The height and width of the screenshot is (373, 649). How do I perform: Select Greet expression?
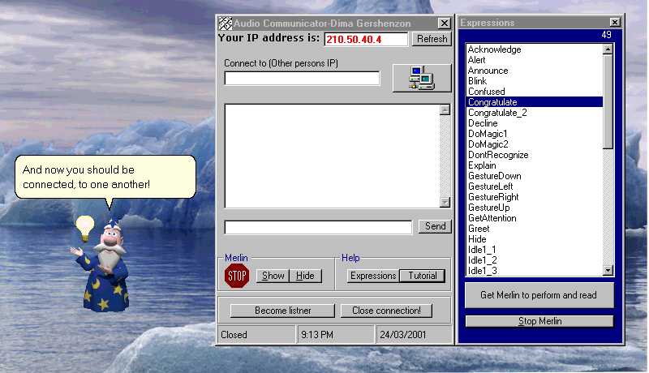point(535,229)
